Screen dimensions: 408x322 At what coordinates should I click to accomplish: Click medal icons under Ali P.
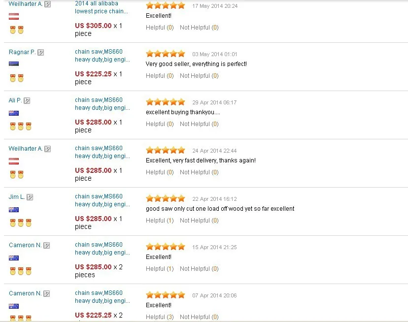(21, 127)
